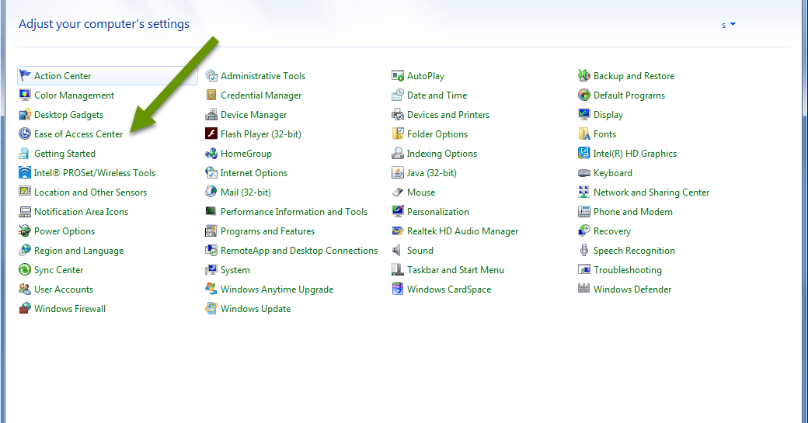Click the Mouse icon
The height and width of the screenshot is (423, 808).
(x=398, y=192)
